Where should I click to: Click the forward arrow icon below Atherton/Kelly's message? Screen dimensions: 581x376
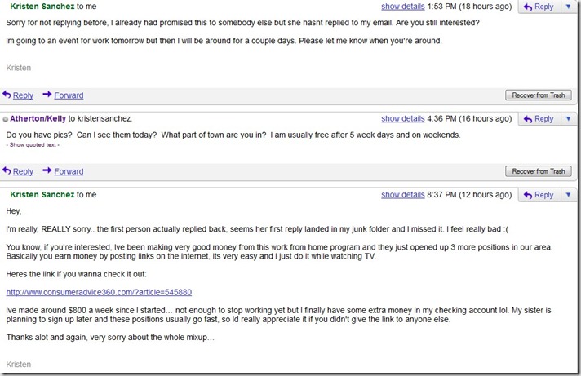pos(47,171)
